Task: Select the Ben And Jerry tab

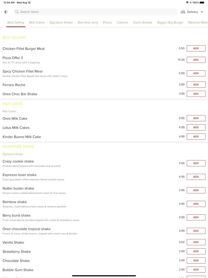Action: click(88, 22)
